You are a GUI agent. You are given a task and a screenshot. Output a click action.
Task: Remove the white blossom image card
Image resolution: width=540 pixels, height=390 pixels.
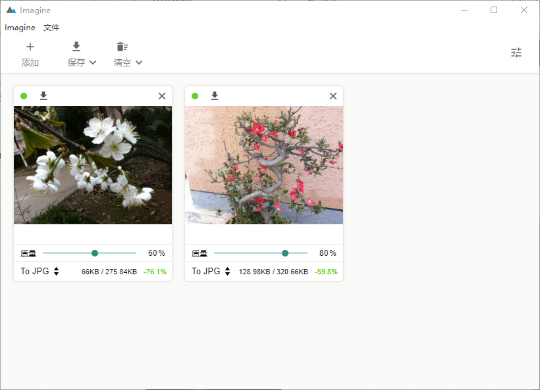(162, 96)
